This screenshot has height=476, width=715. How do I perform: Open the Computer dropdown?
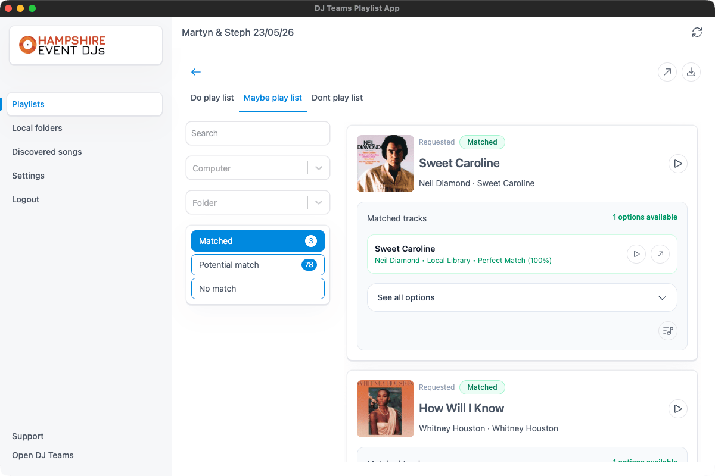click(257, 168)
